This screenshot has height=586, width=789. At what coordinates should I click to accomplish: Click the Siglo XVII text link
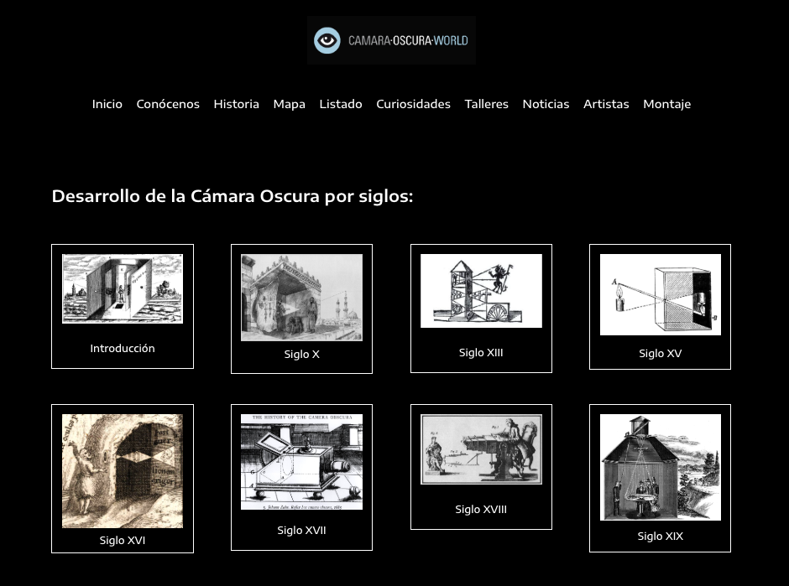tap(301, 530)
